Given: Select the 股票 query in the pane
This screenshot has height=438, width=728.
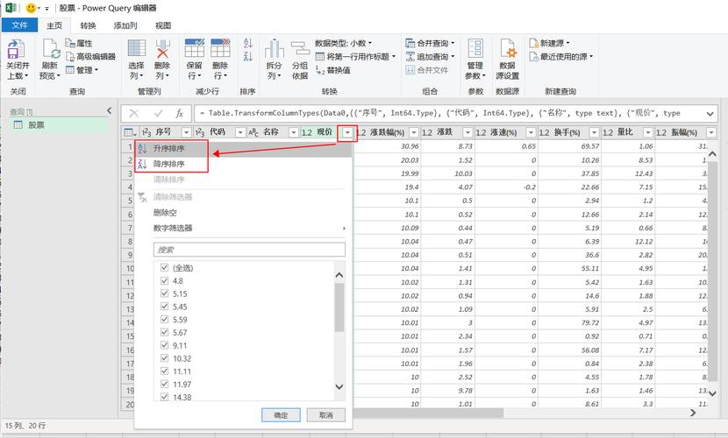Looking at the screenshot, I should point(61,124).
